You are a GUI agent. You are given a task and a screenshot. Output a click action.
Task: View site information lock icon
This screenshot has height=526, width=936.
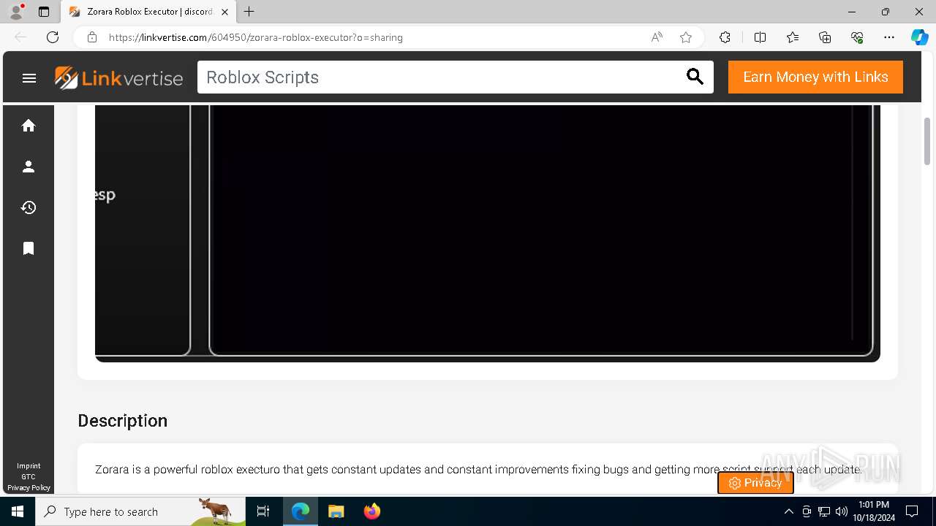click(x=92, y=37)
